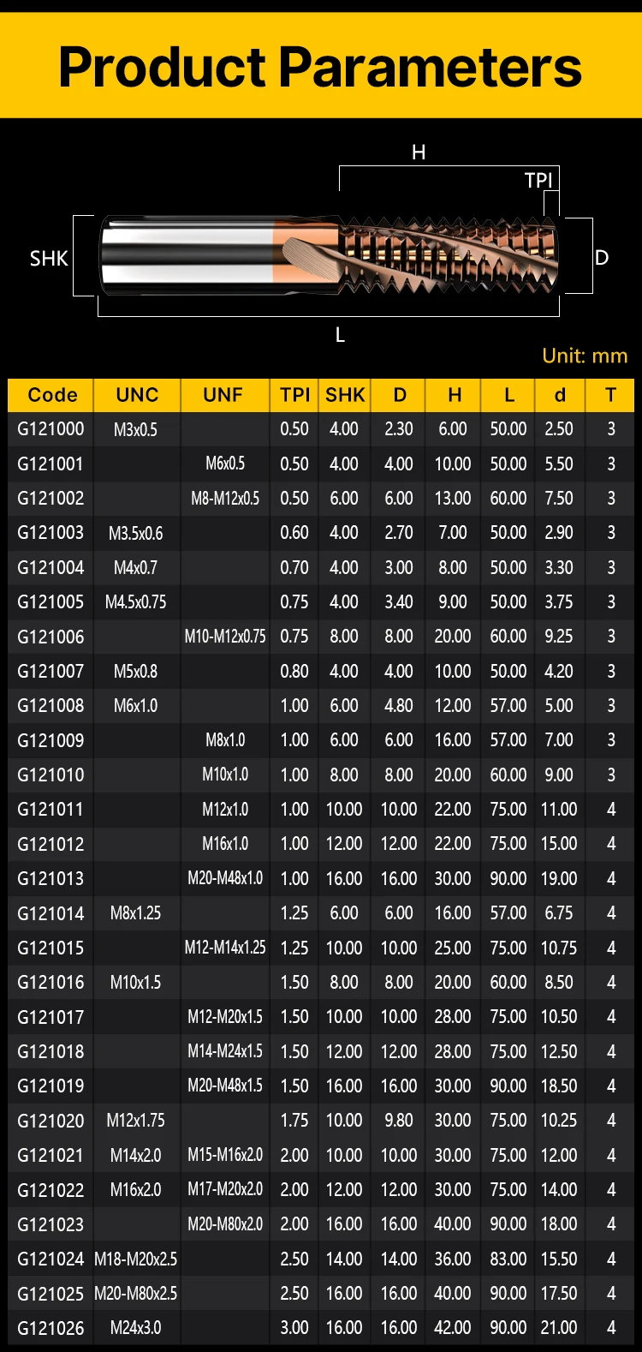
Task: Select the Code column header
Action: pos(51,395)
